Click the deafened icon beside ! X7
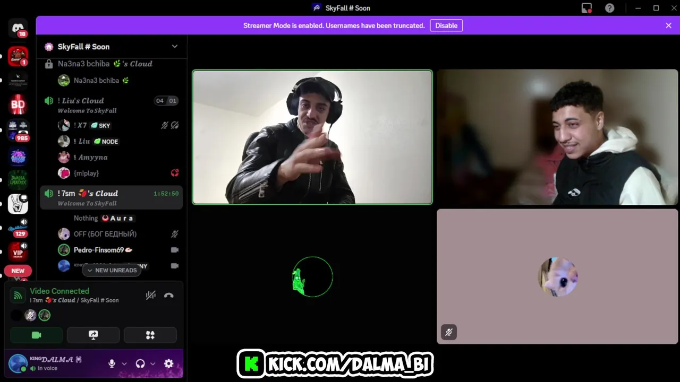 [x=175, y=126]
